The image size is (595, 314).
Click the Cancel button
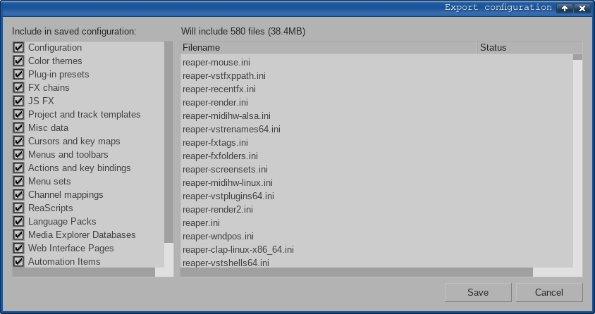(549, 292)
